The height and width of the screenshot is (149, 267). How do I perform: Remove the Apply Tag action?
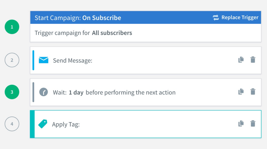point(253,124)
